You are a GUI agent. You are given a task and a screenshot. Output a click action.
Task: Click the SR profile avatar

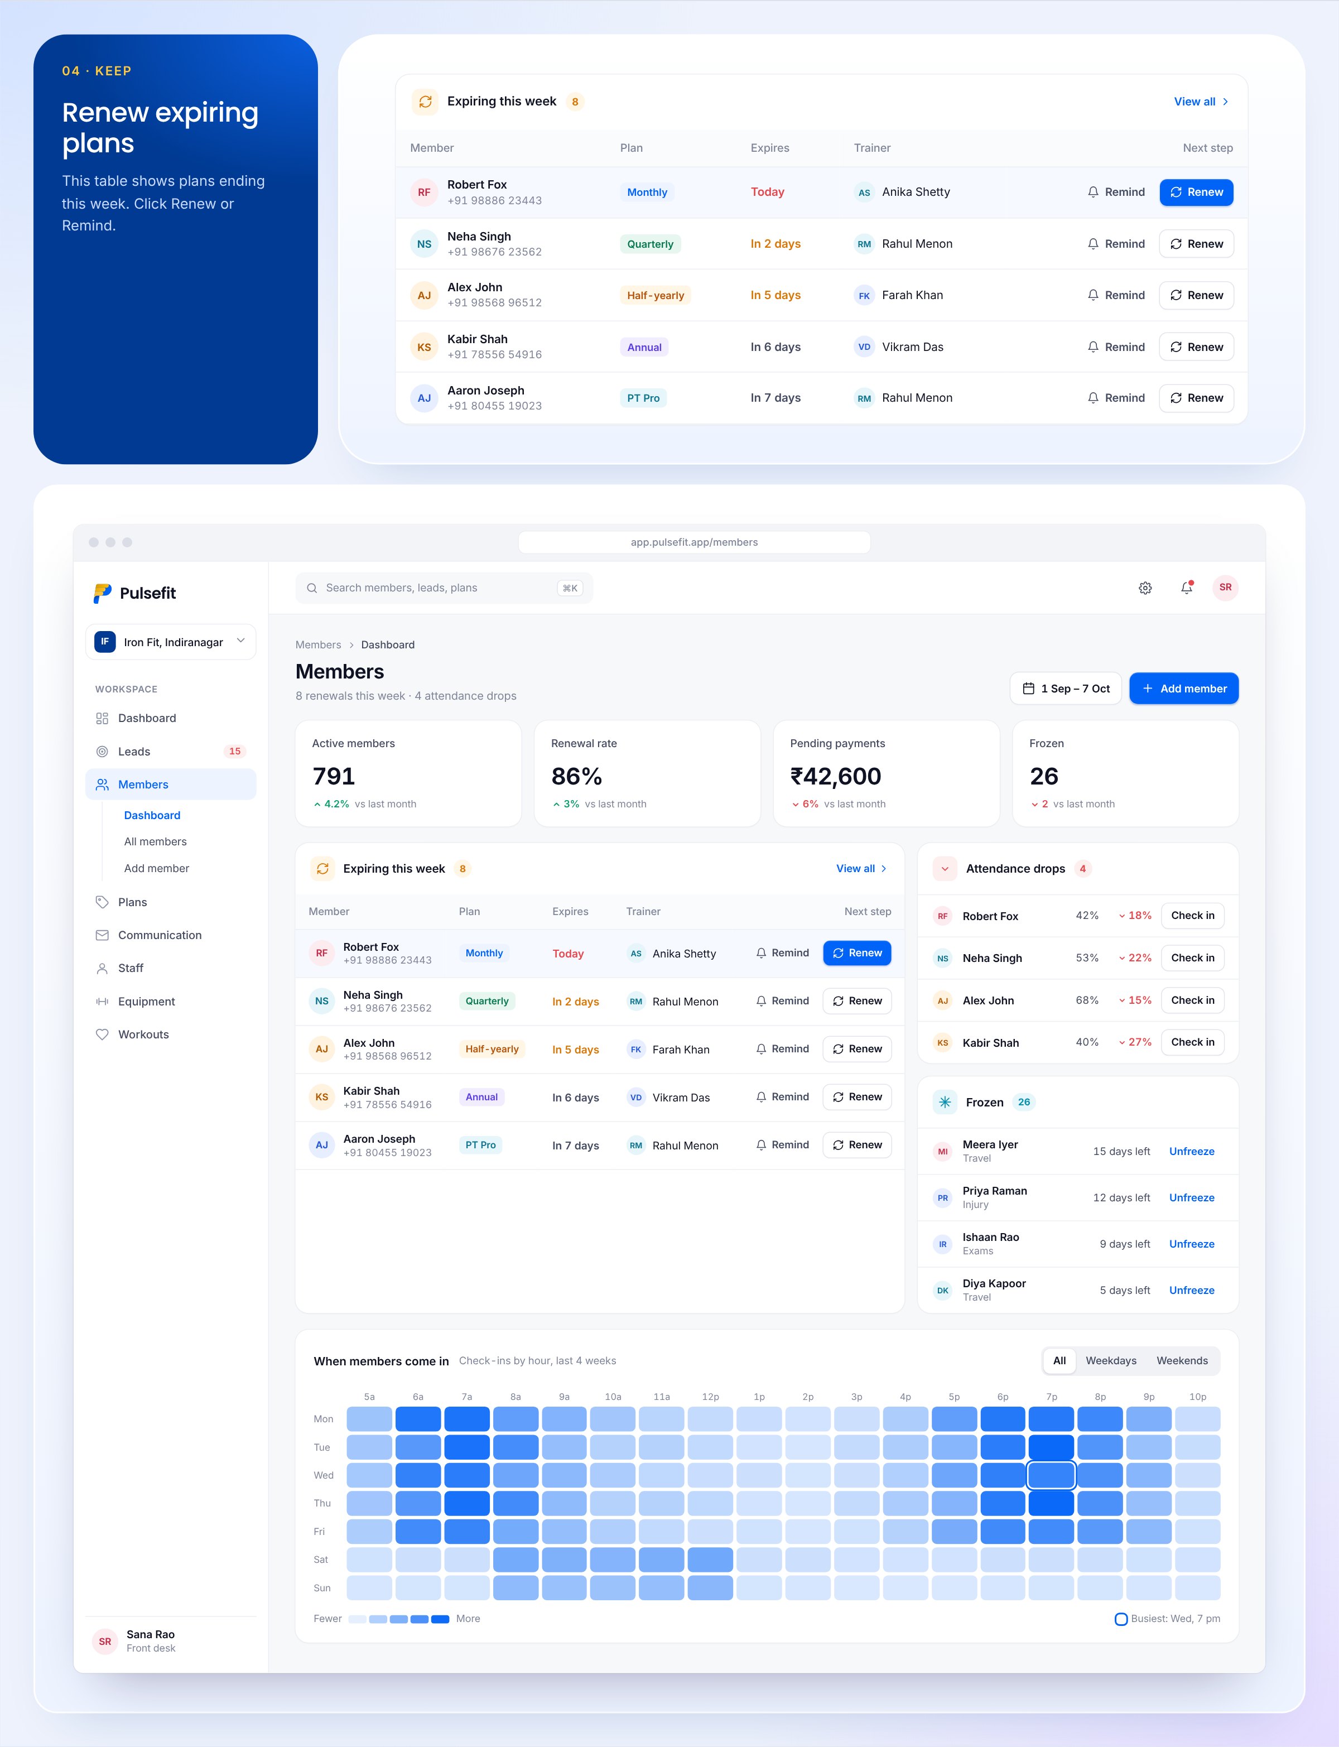[x=1225, y=588]
